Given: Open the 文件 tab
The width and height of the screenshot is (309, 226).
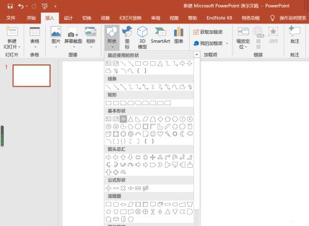Looking at the screenshot, I should 11,18.
